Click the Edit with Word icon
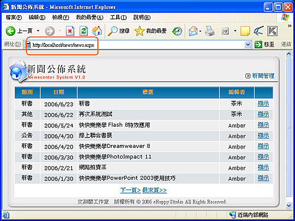This screenshot has height=221, width=295. click(225, 31)
